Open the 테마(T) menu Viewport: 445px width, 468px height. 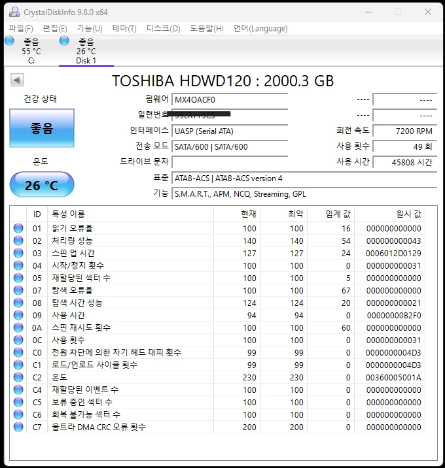124,28
